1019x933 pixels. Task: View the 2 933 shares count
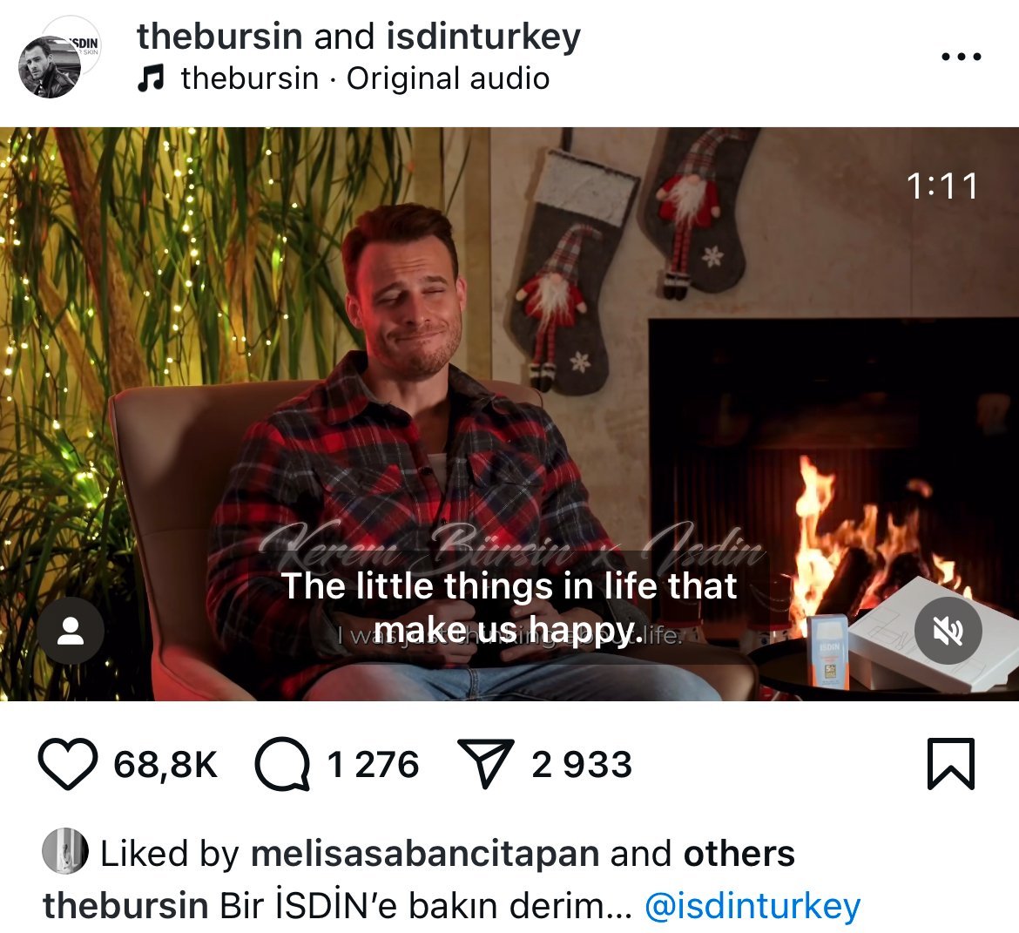click(582, 765)
